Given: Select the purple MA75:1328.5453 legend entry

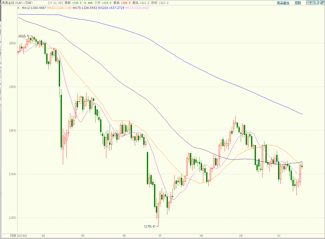Looking at the screenshot, I should tap(85, 8).
